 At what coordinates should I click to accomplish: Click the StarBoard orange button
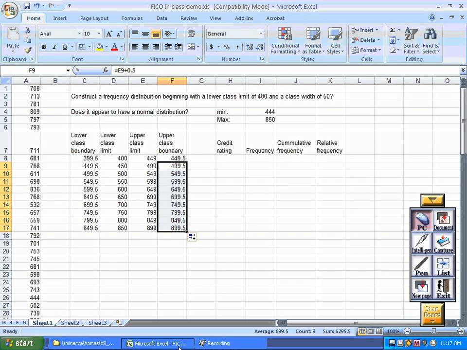(432, 315)
